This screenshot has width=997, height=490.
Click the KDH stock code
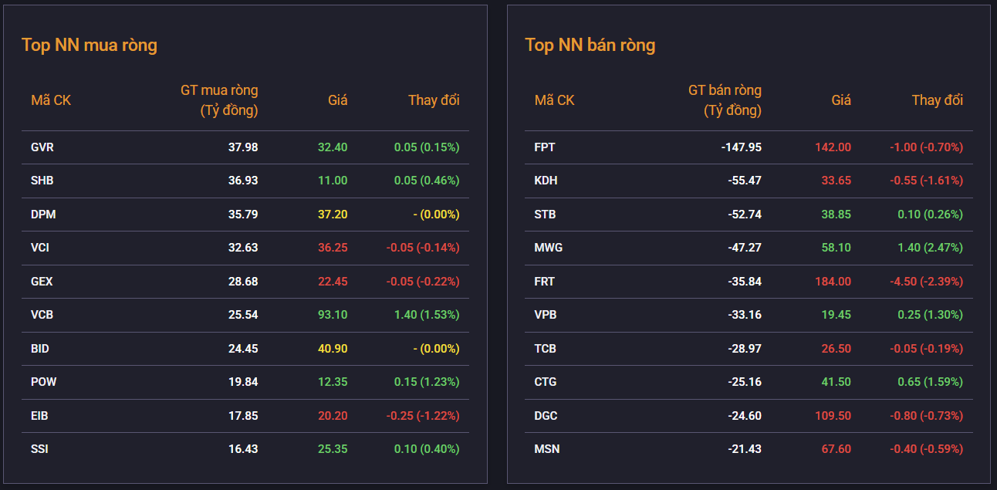click(x=546, y=181)
